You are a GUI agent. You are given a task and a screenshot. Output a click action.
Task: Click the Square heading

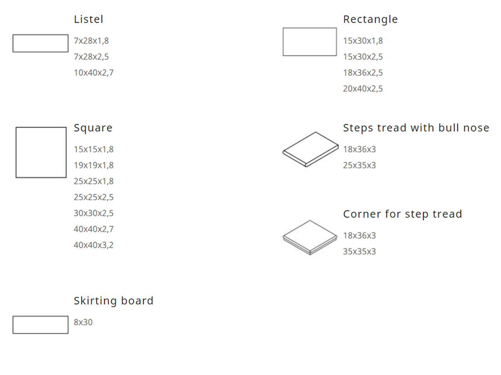tap(93, 128)
